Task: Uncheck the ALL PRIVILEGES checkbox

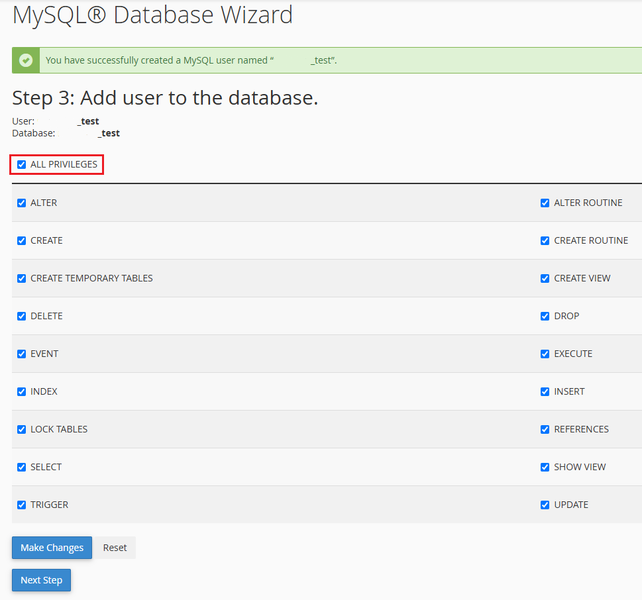Action: (x=22, y=164)
